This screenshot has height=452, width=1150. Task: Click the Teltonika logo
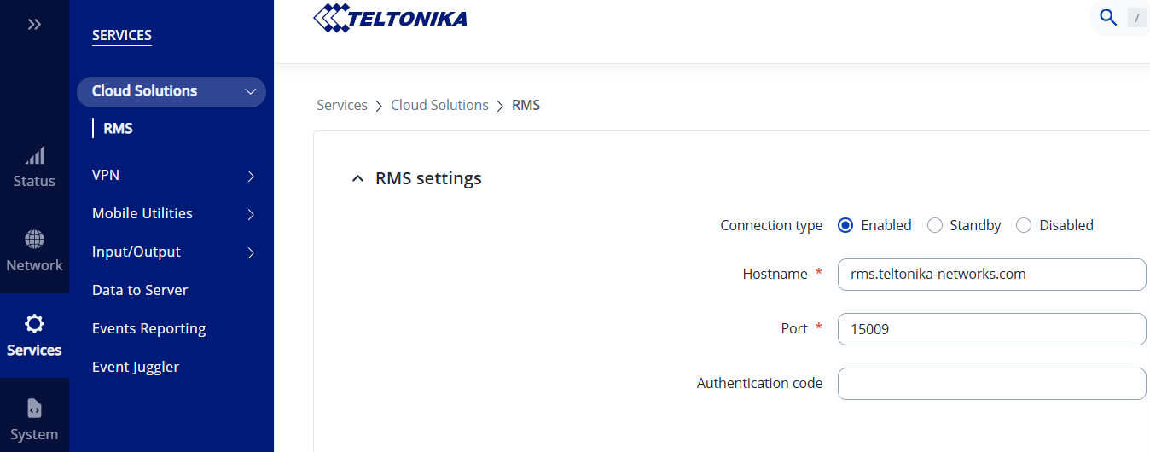pyautogui.click(x=390, y=18)
